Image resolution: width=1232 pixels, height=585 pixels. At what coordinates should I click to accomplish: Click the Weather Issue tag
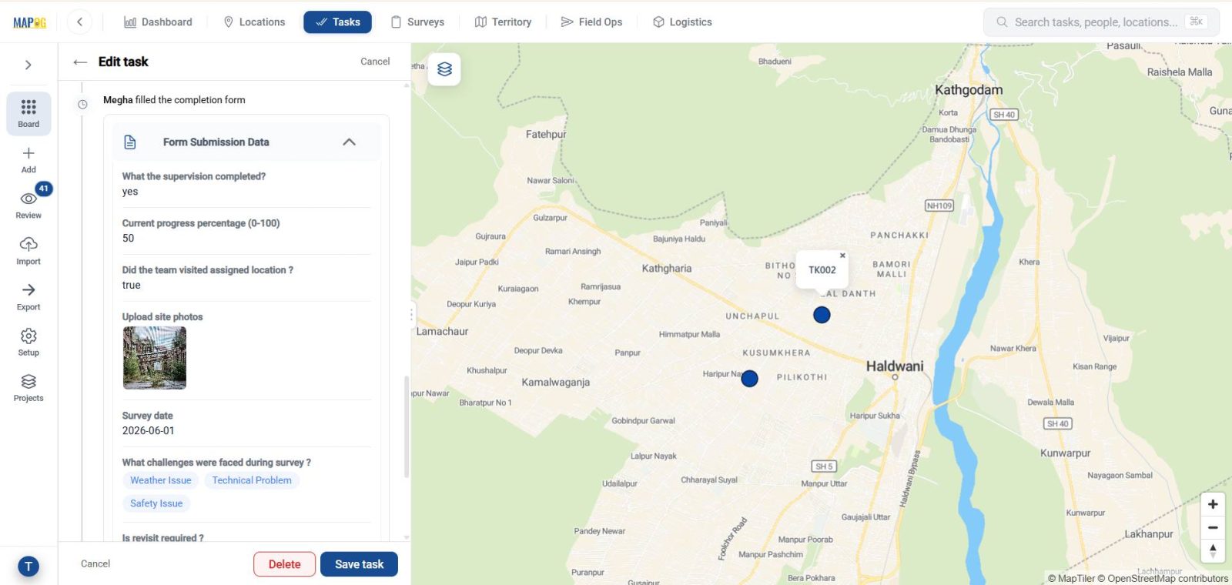[x=161, y=480]
